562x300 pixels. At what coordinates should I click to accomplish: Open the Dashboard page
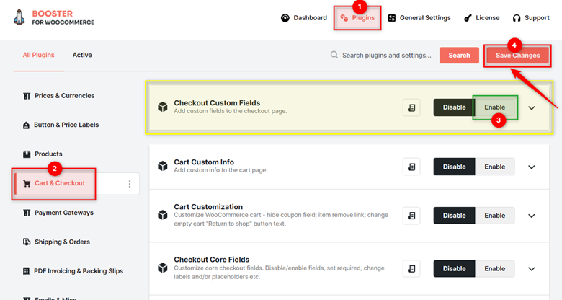(x=304, y=18)
